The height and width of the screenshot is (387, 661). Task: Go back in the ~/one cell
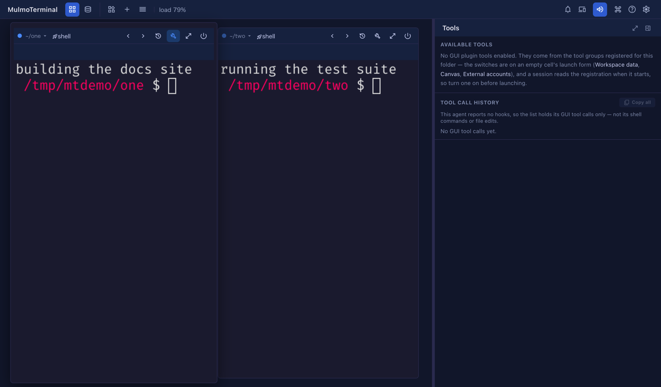(128, 36)
